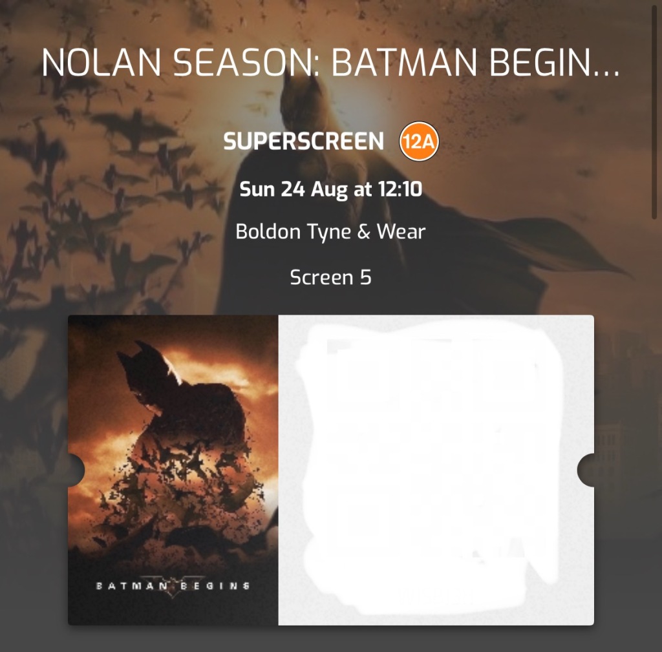Image resolution: width=662 pixels, height=652 pixels.
Task: Click the SUPERSCREEN format label
Action: pos(304,142)
